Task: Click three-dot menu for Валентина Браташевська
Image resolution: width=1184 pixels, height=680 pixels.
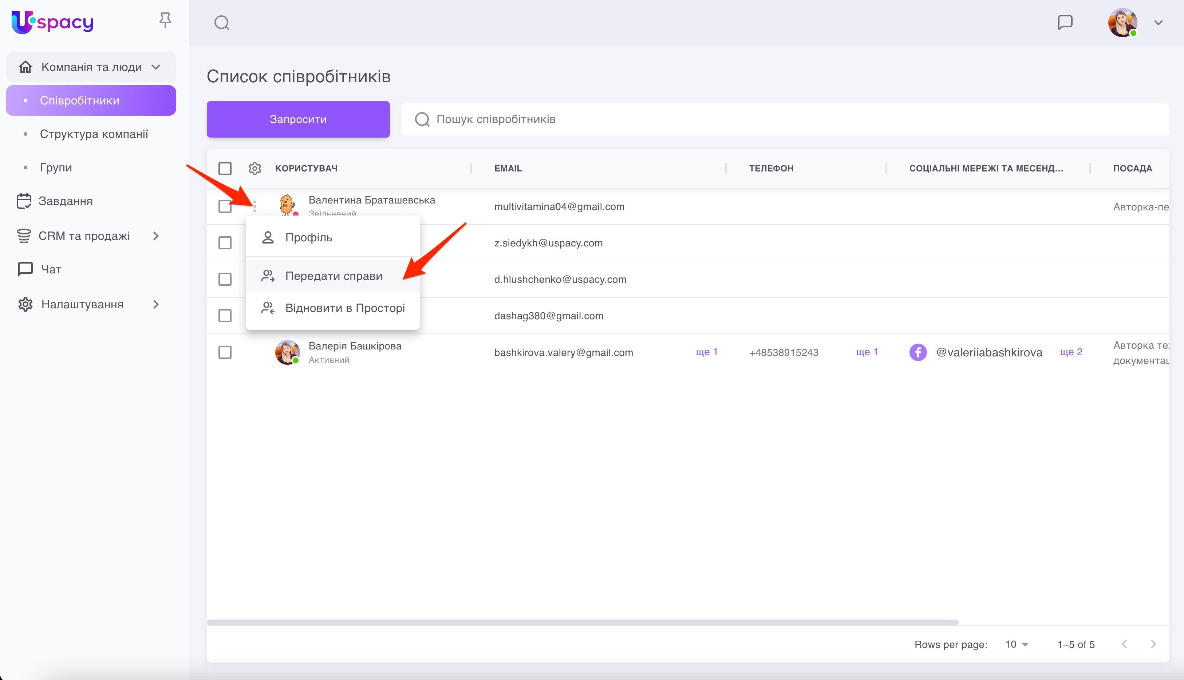Action: (x=254, y=206)
